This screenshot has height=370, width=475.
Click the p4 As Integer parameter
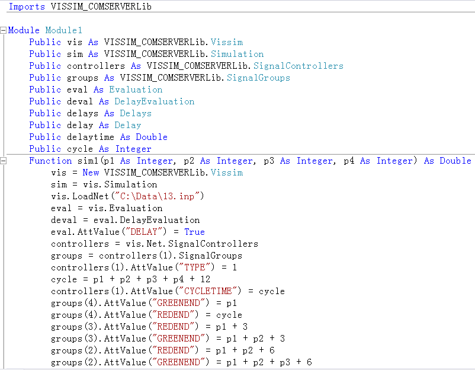tap(378, 161)
